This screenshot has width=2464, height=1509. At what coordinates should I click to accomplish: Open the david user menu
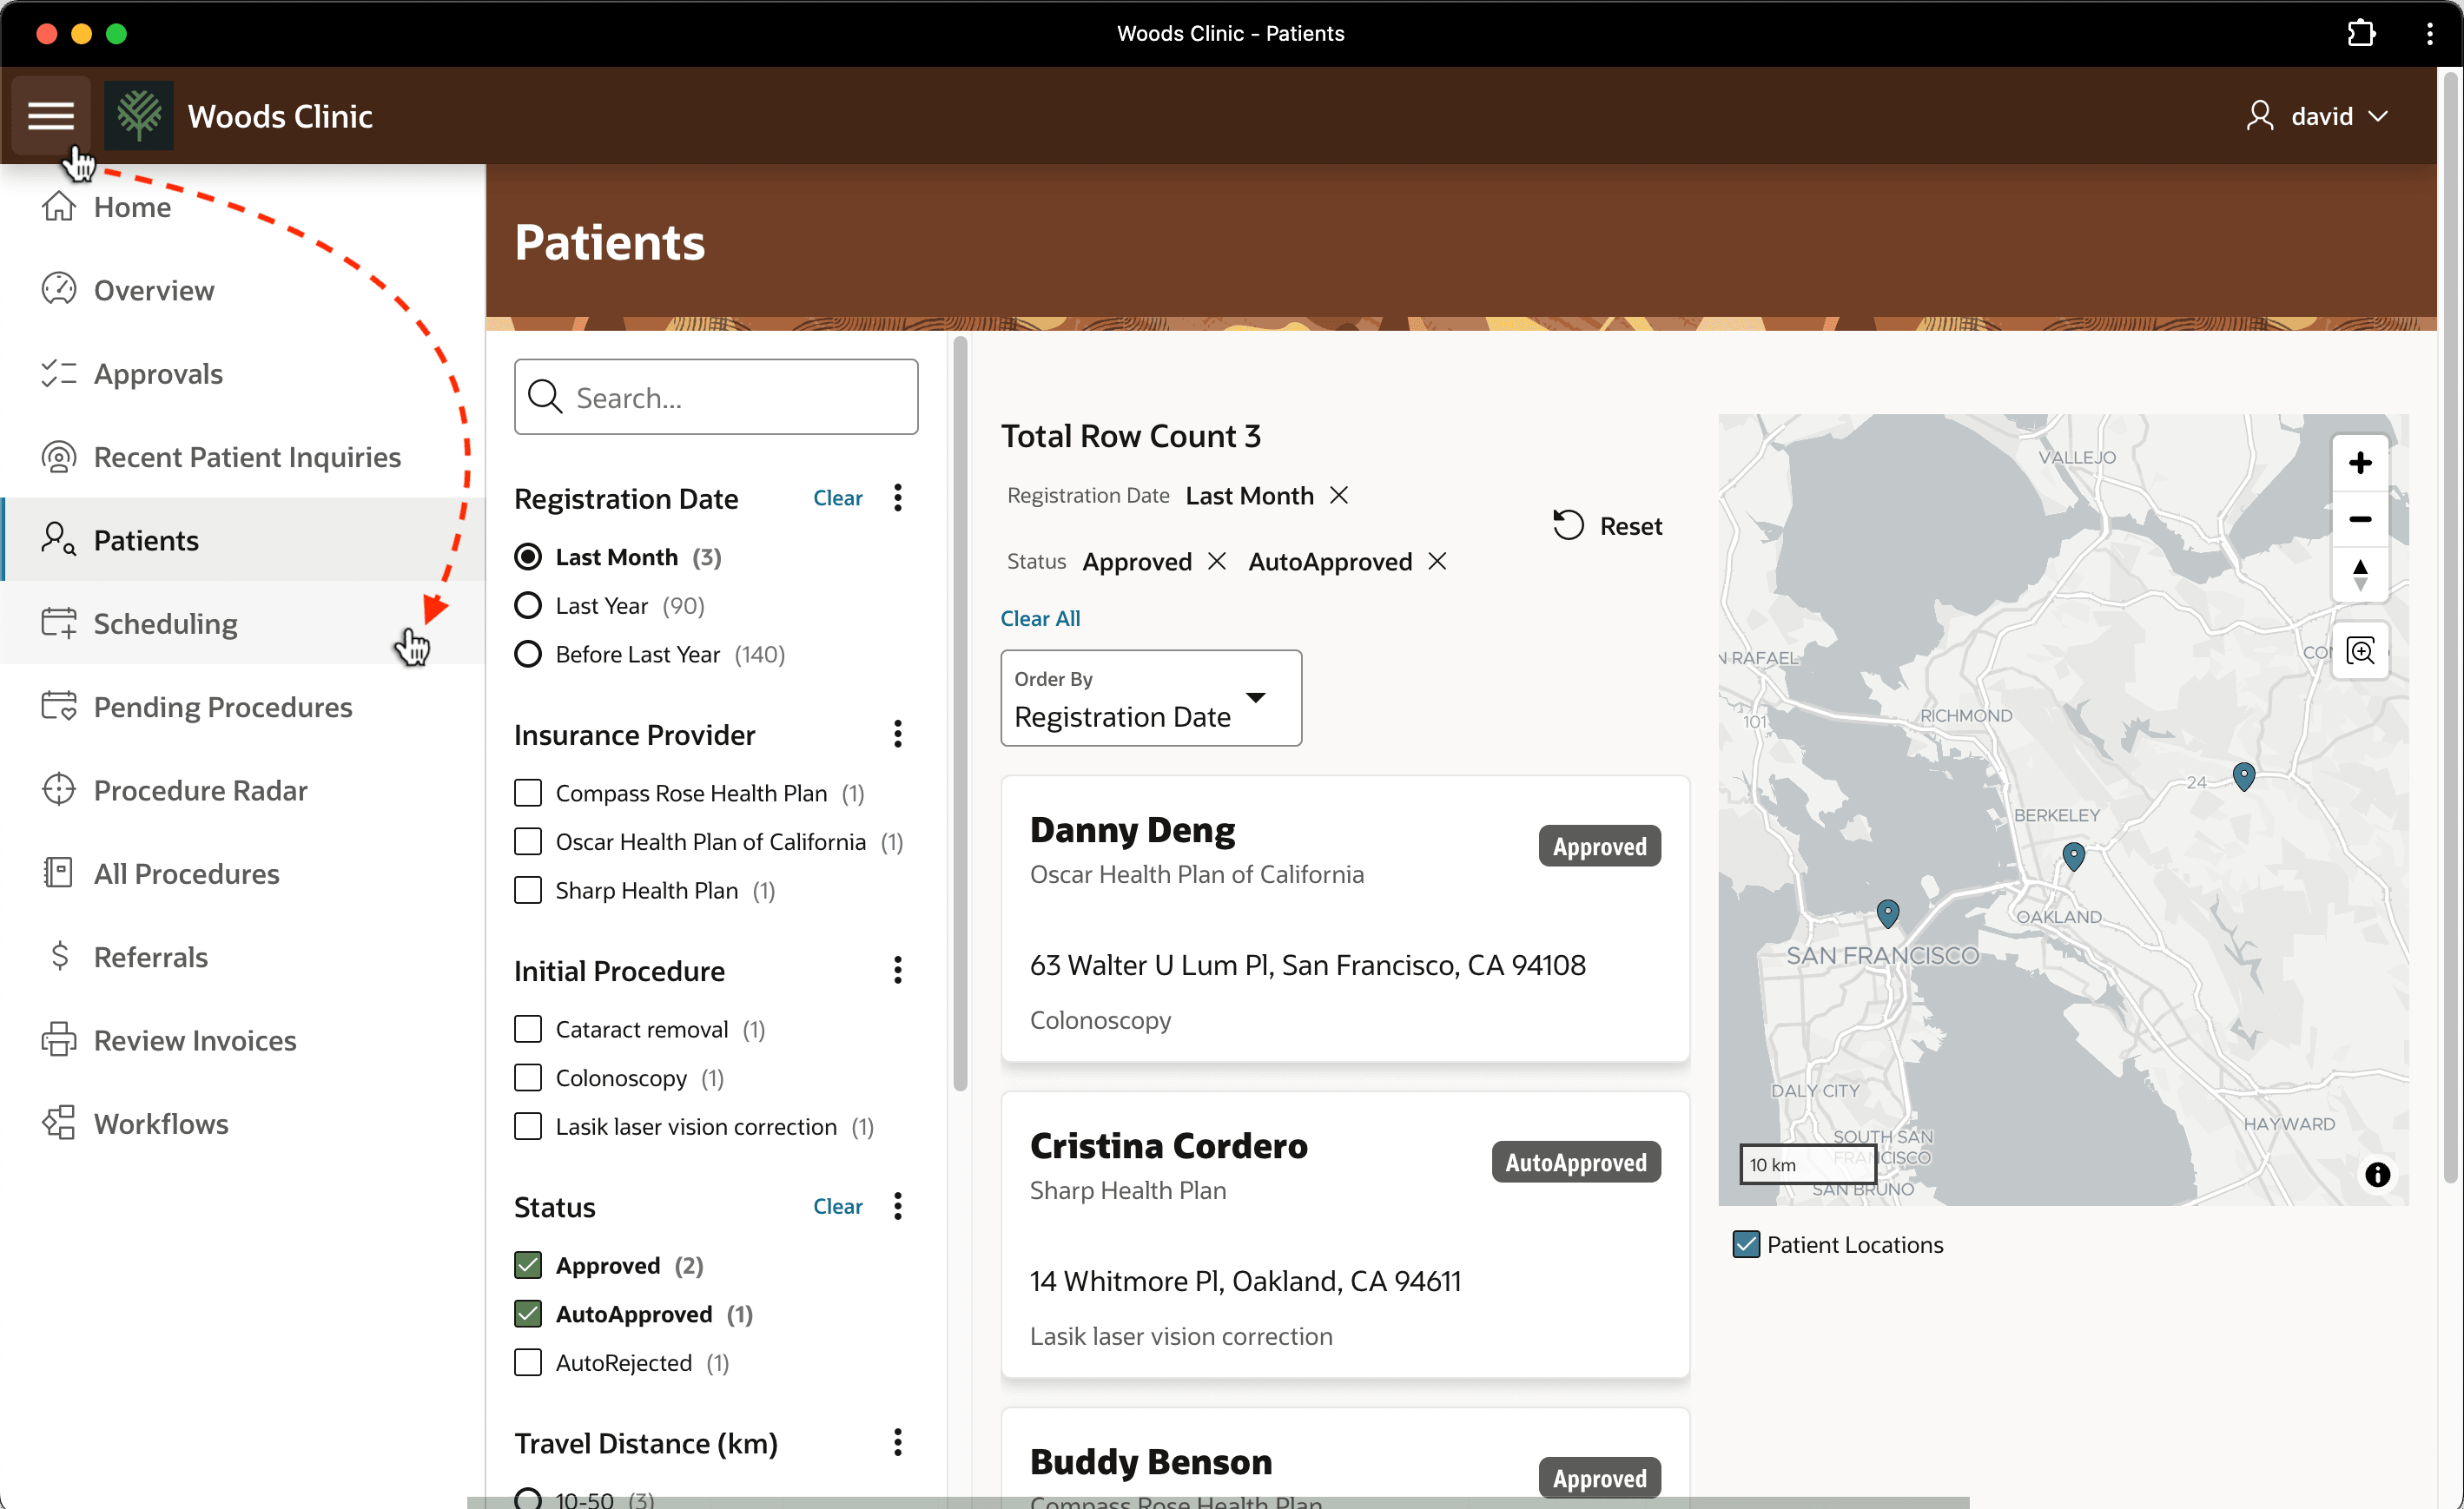click(2317, 116)
